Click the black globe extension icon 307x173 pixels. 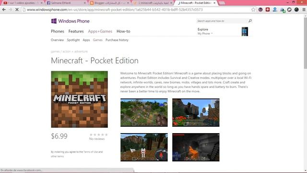(x=296, y=10)
